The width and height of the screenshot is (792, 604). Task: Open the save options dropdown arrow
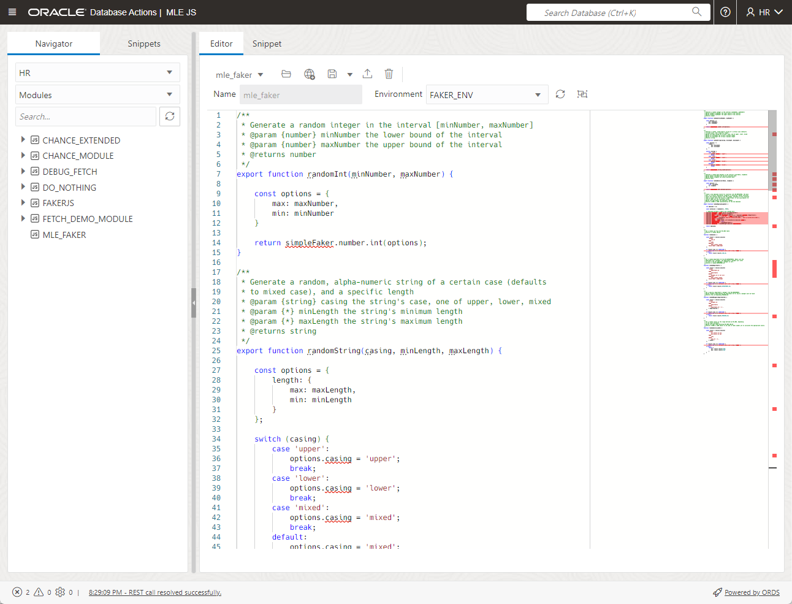(x=350, y=75)
